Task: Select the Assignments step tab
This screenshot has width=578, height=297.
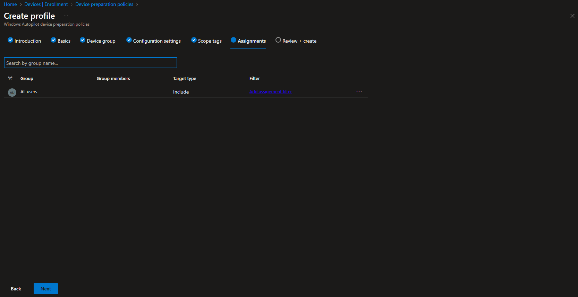Action: [248, 41]
